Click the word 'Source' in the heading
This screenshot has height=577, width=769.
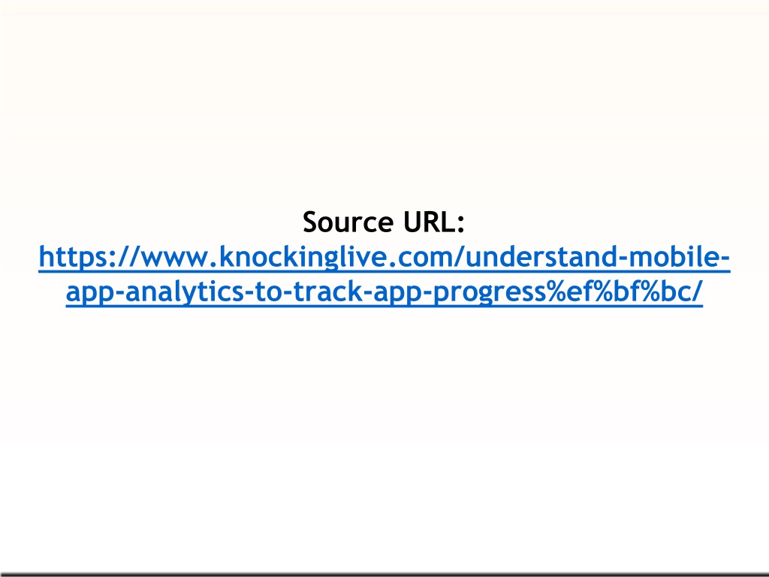[348, 222]
